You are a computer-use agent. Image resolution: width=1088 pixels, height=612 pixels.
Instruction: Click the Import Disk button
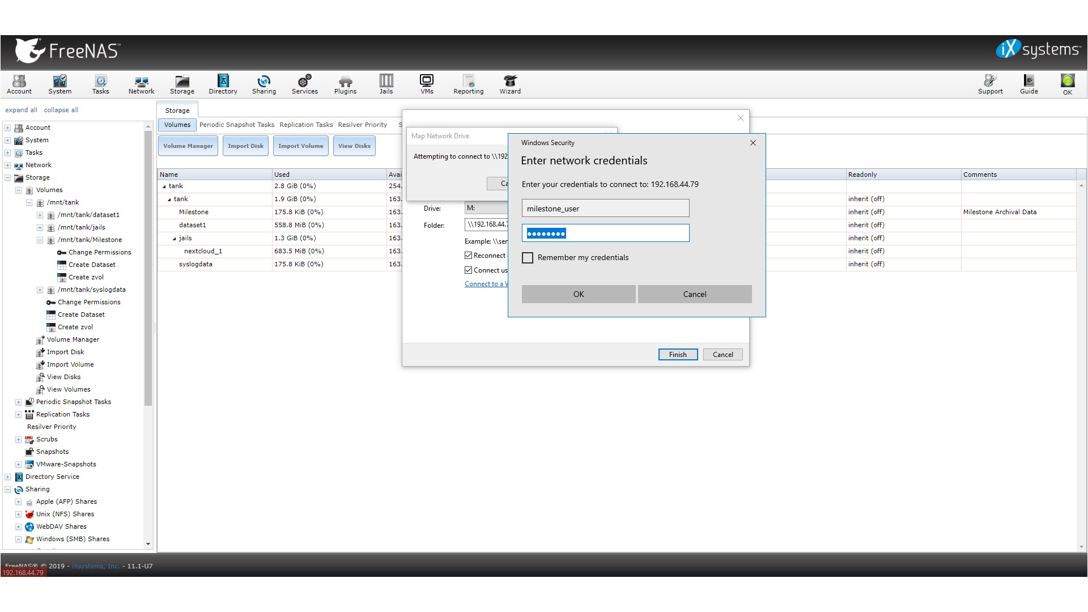(x=245, y=146)
